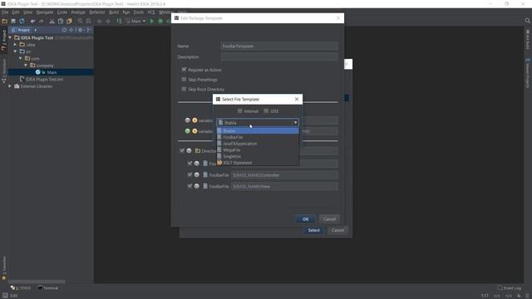Collapse the company package node
Image resolution: width=532 pixels, height=299 pixels.
(26, 65)
